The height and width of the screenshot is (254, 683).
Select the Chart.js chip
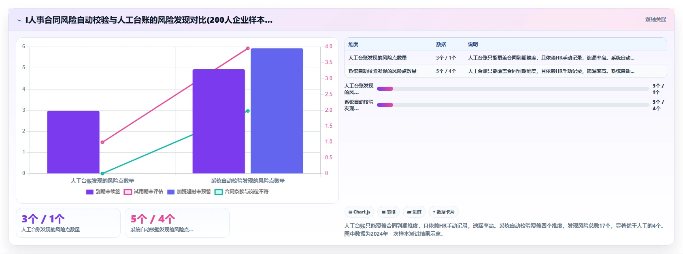pyautogui.click(x=359, y=212)
